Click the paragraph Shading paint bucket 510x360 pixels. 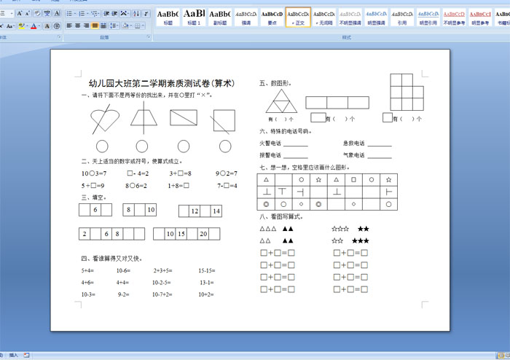[125, 26]
